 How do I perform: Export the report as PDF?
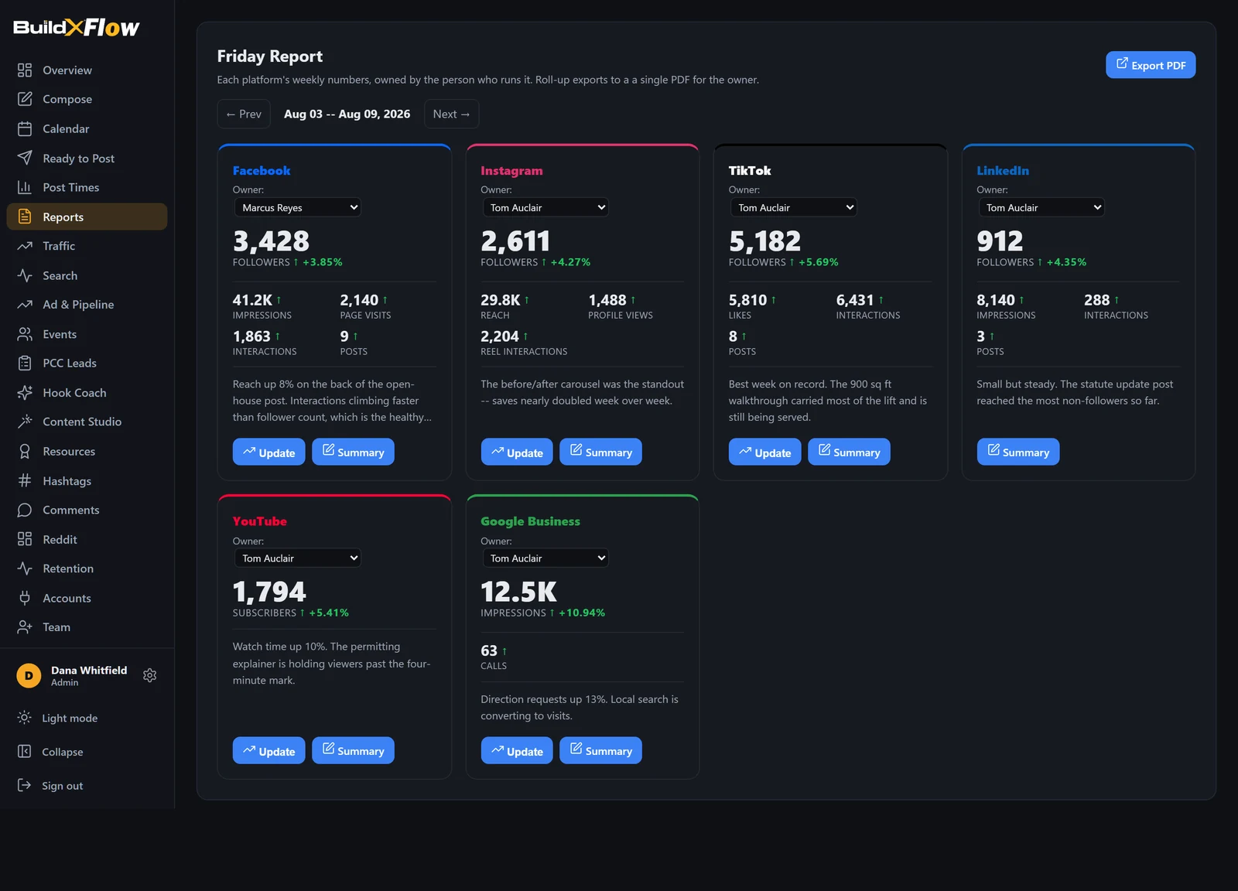[1151, 65]
